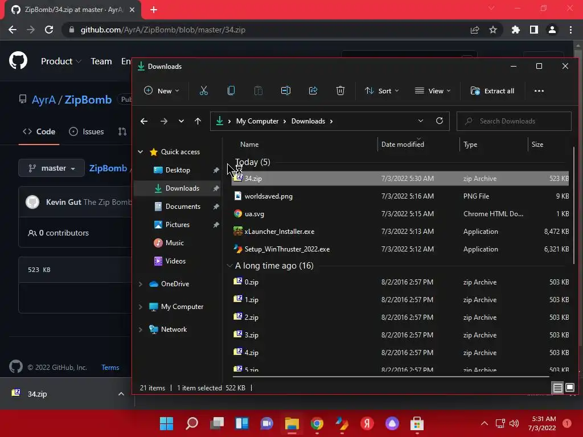This screenshot has width=583, height=437.
Task: Select Music in Quick access
Action: (174, 242)
